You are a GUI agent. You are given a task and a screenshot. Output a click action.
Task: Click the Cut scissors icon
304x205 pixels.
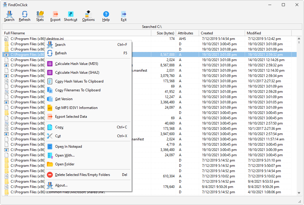[x=50, y=136]
